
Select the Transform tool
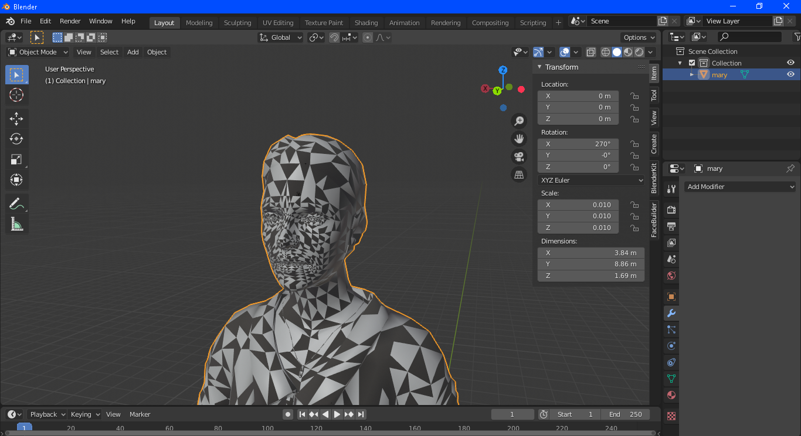(16, 180)
